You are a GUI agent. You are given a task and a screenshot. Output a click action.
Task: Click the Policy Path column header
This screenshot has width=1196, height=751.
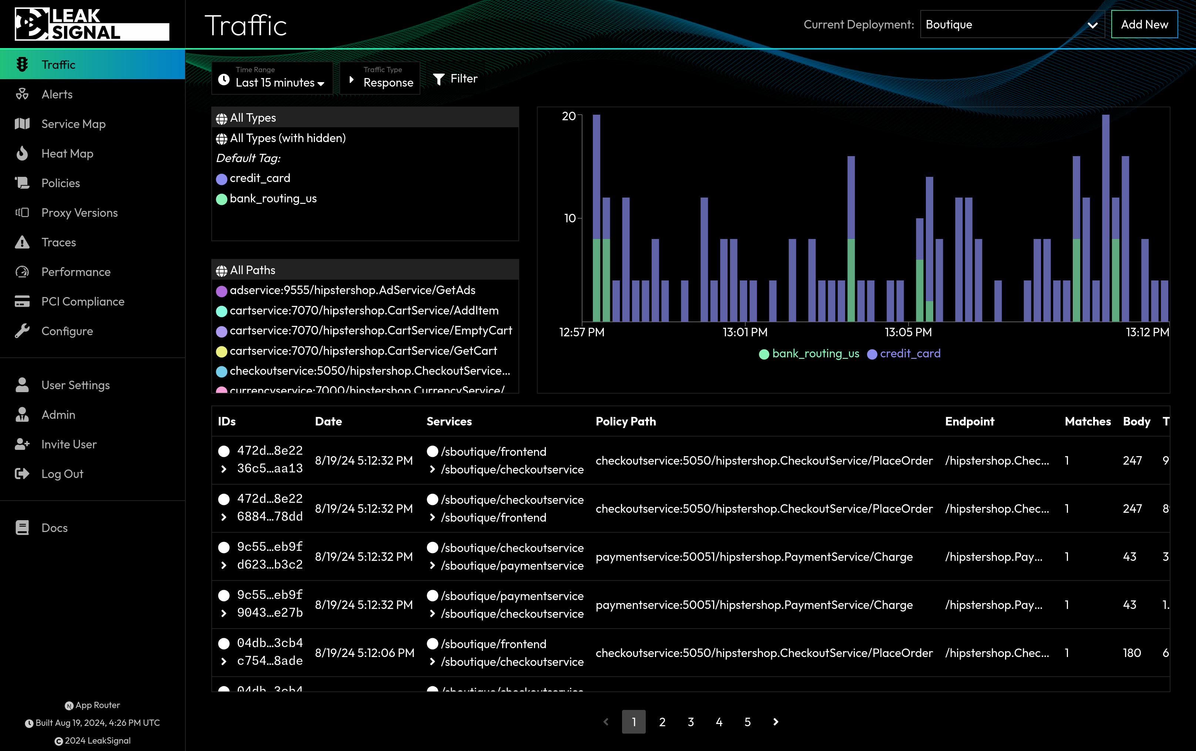(x=626, y=421)
